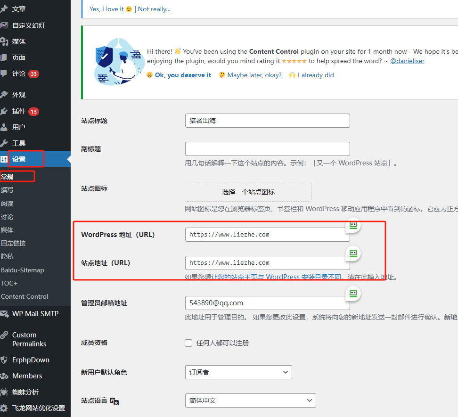458x417 pixels.
Task: Click 'Maybe later, okay?' link
Action: pyautogui.click(x=254, y=75)
